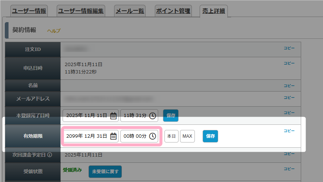Viewport: 323px width, 182px height.
Task: Click the 00時 00分 time field
Action: coord(135,136)
